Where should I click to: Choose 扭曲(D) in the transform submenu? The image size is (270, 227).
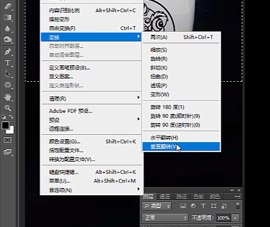pos(181,77)
